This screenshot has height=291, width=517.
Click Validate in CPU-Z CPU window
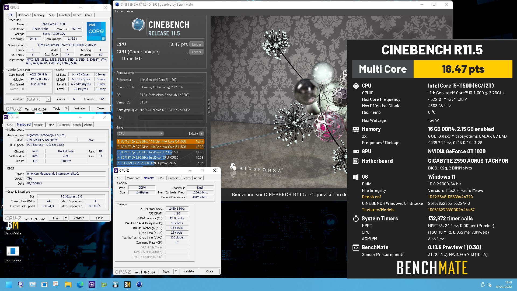tap(79, 108)
